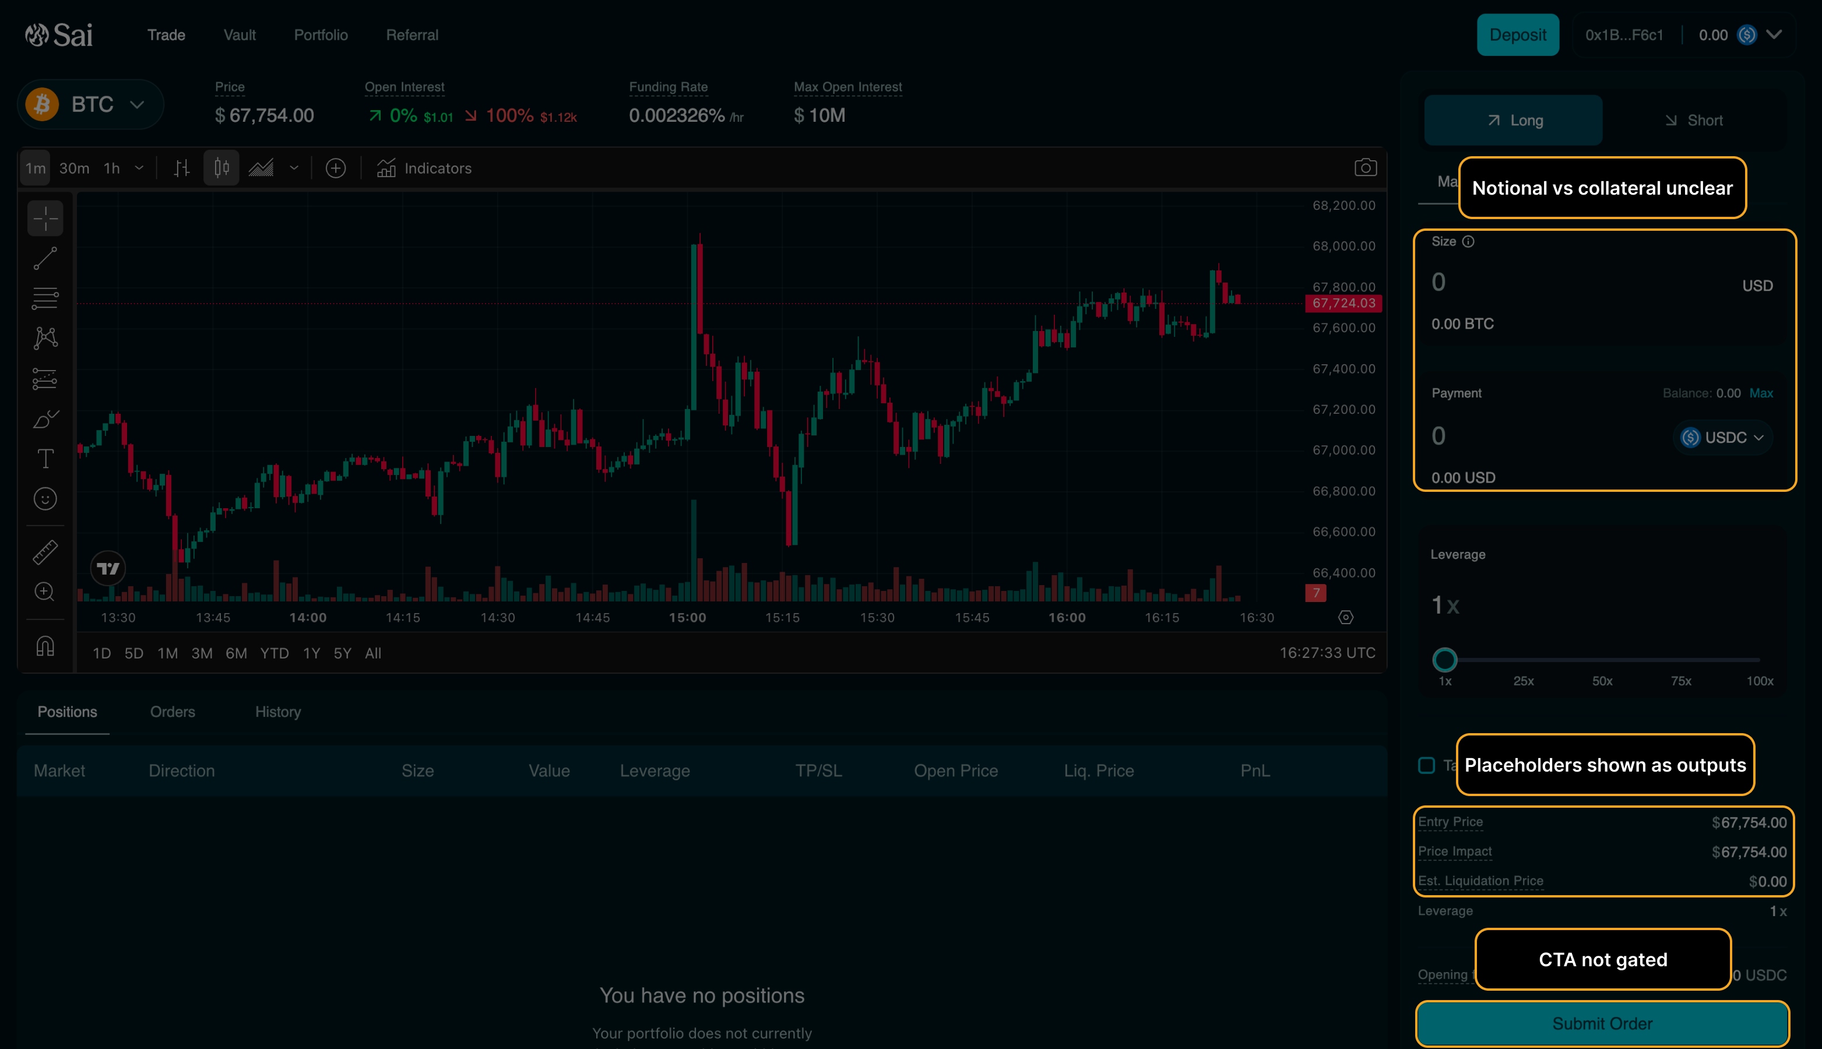Switch to the Orders tab
The image size is (1822, 1049).
tap(172, 712)
